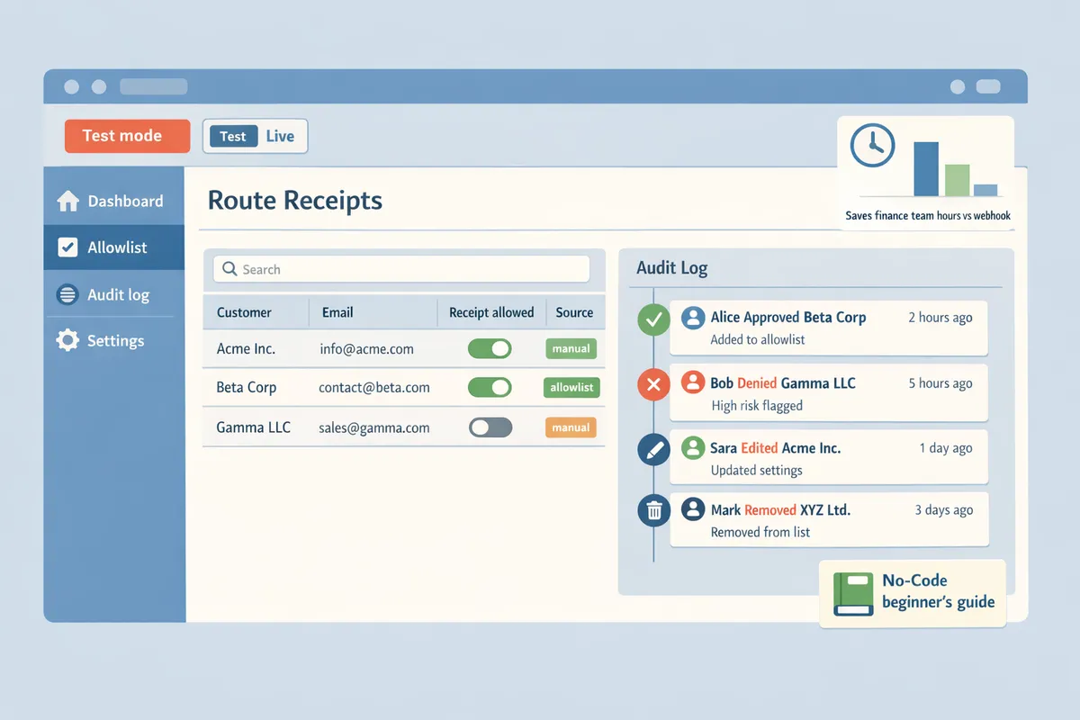Click the clock icon on the analytics card
Viewport: 1080px width, 720px height.
click(x=871, y=145)
